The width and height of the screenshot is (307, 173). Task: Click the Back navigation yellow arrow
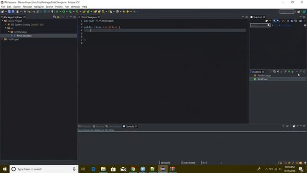[x=128, y=12]
